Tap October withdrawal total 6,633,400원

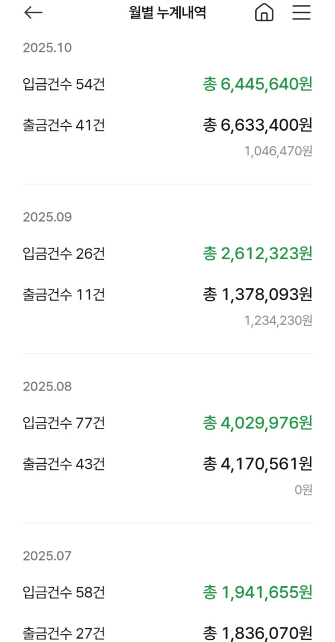point(257,125)
